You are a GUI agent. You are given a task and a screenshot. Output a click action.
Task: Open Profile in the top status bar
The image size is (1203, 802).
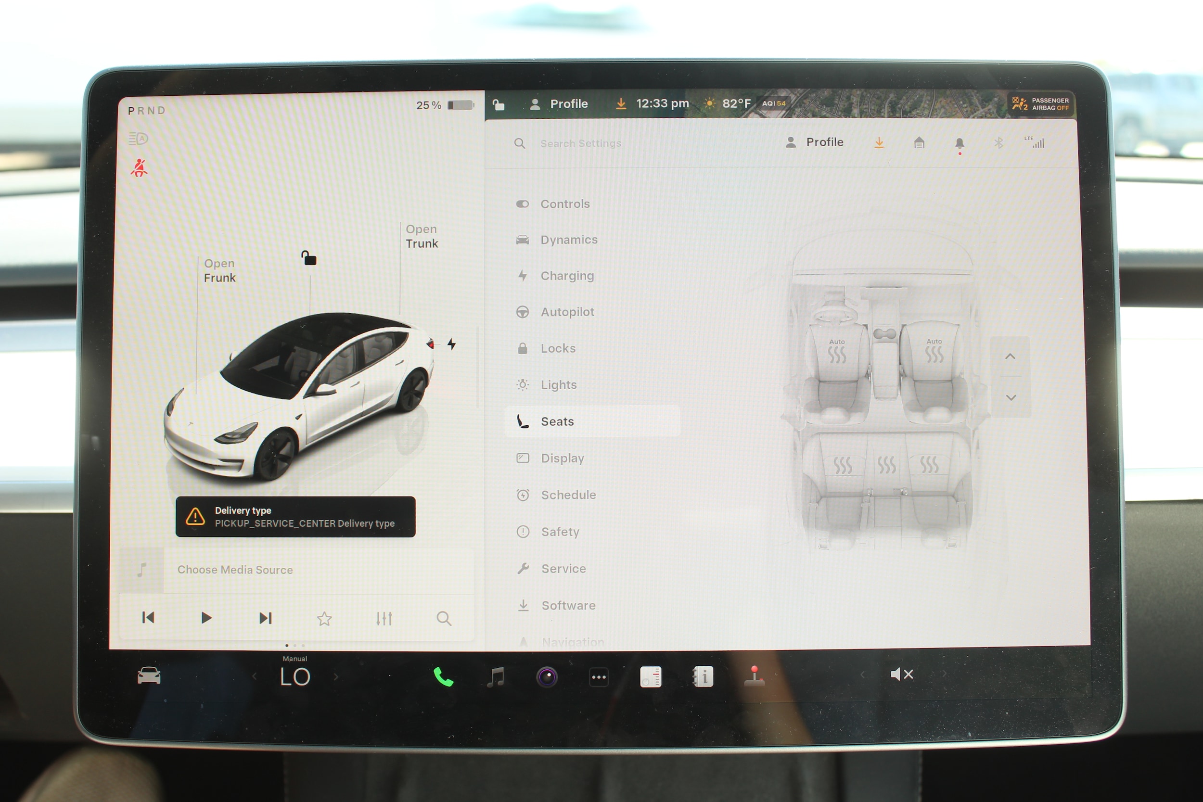[x=559, y=104]
